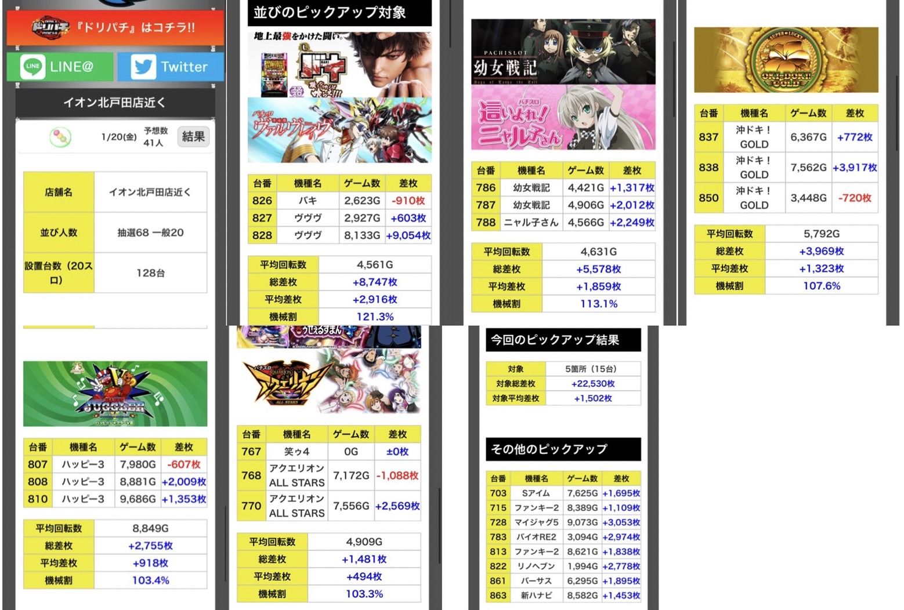Open the バキ machine banner image

click(x=339, y=64)
